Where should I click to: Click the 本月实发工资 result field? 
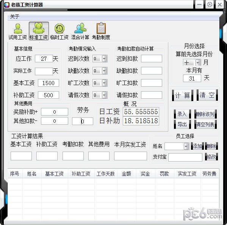(130, 156)
